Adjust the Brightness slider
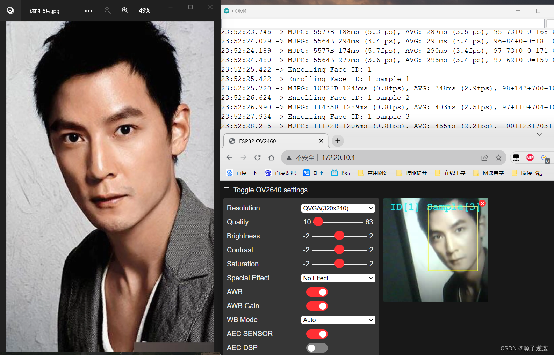This screenshot has width=554, height=355. point(339,236)
